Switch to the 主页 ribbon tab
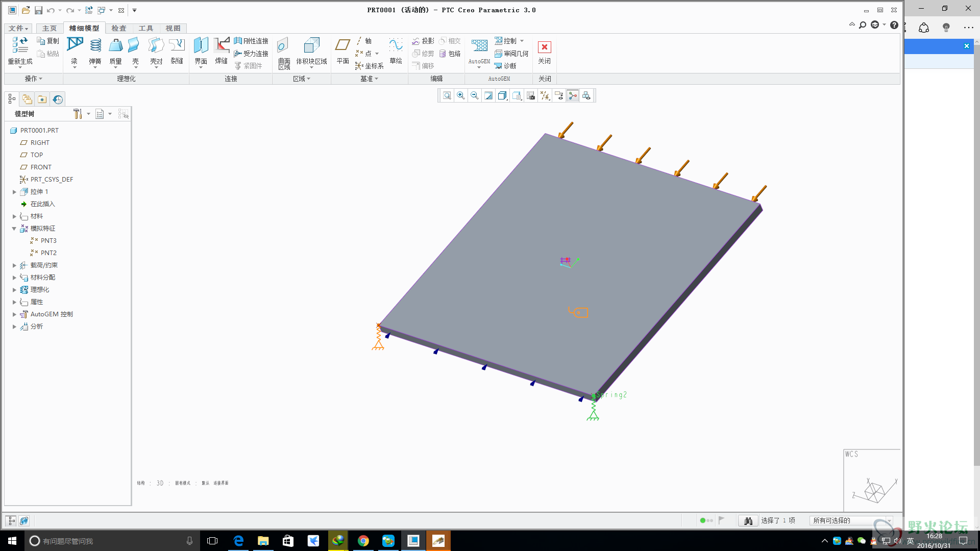 tap(50, 28)
